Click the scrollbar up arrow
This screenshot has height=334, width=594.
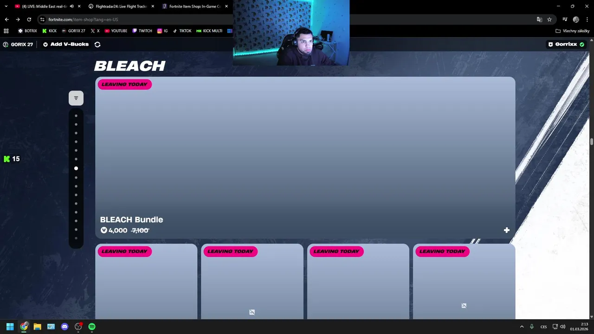coord(592,40)
